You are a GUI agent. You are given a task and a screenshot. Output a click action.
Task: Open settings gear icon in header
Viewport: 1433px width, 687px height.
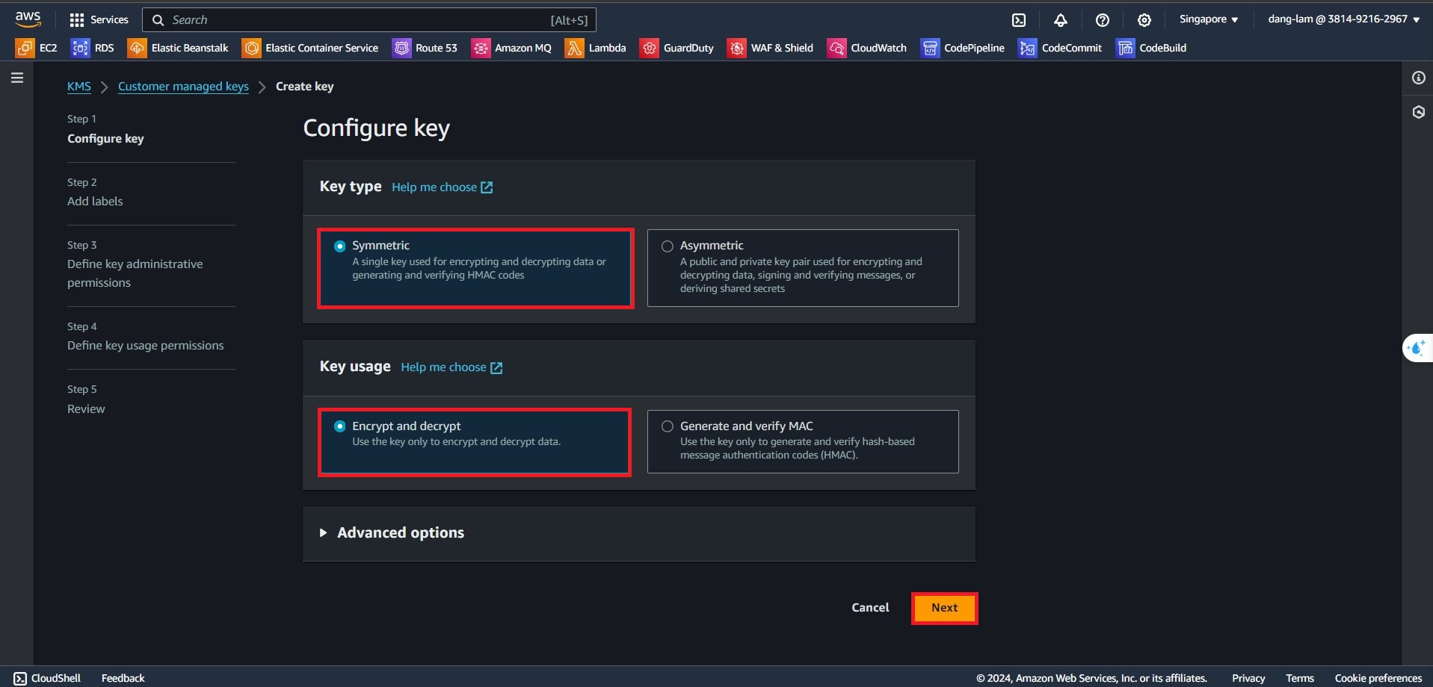click(1144, 20)
